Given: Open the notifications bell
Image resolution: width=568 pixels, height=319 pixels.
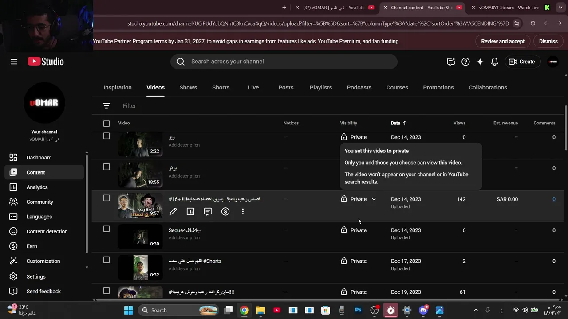Looking at the screenshot, I should click(x=494, y=62).
